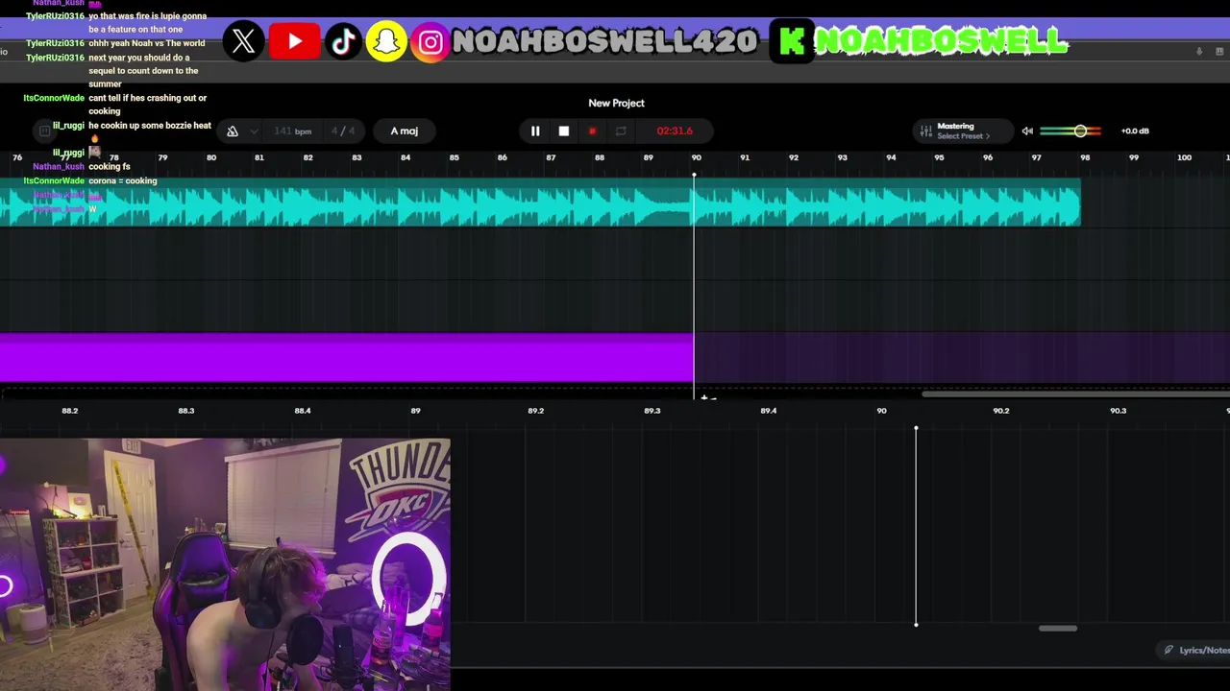Click the lower editor horizontal scrollbar thumb
The image size is (1230, 691).
[x=1058, y=629]
